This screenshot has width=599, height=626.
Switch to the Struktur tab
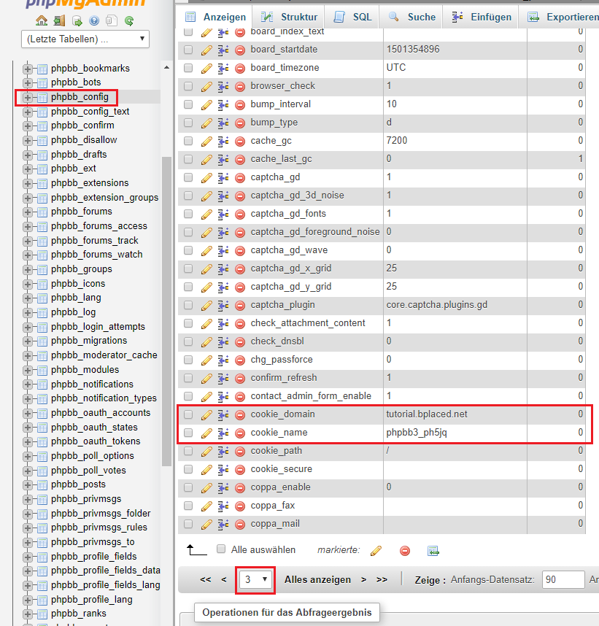point(290,16)
